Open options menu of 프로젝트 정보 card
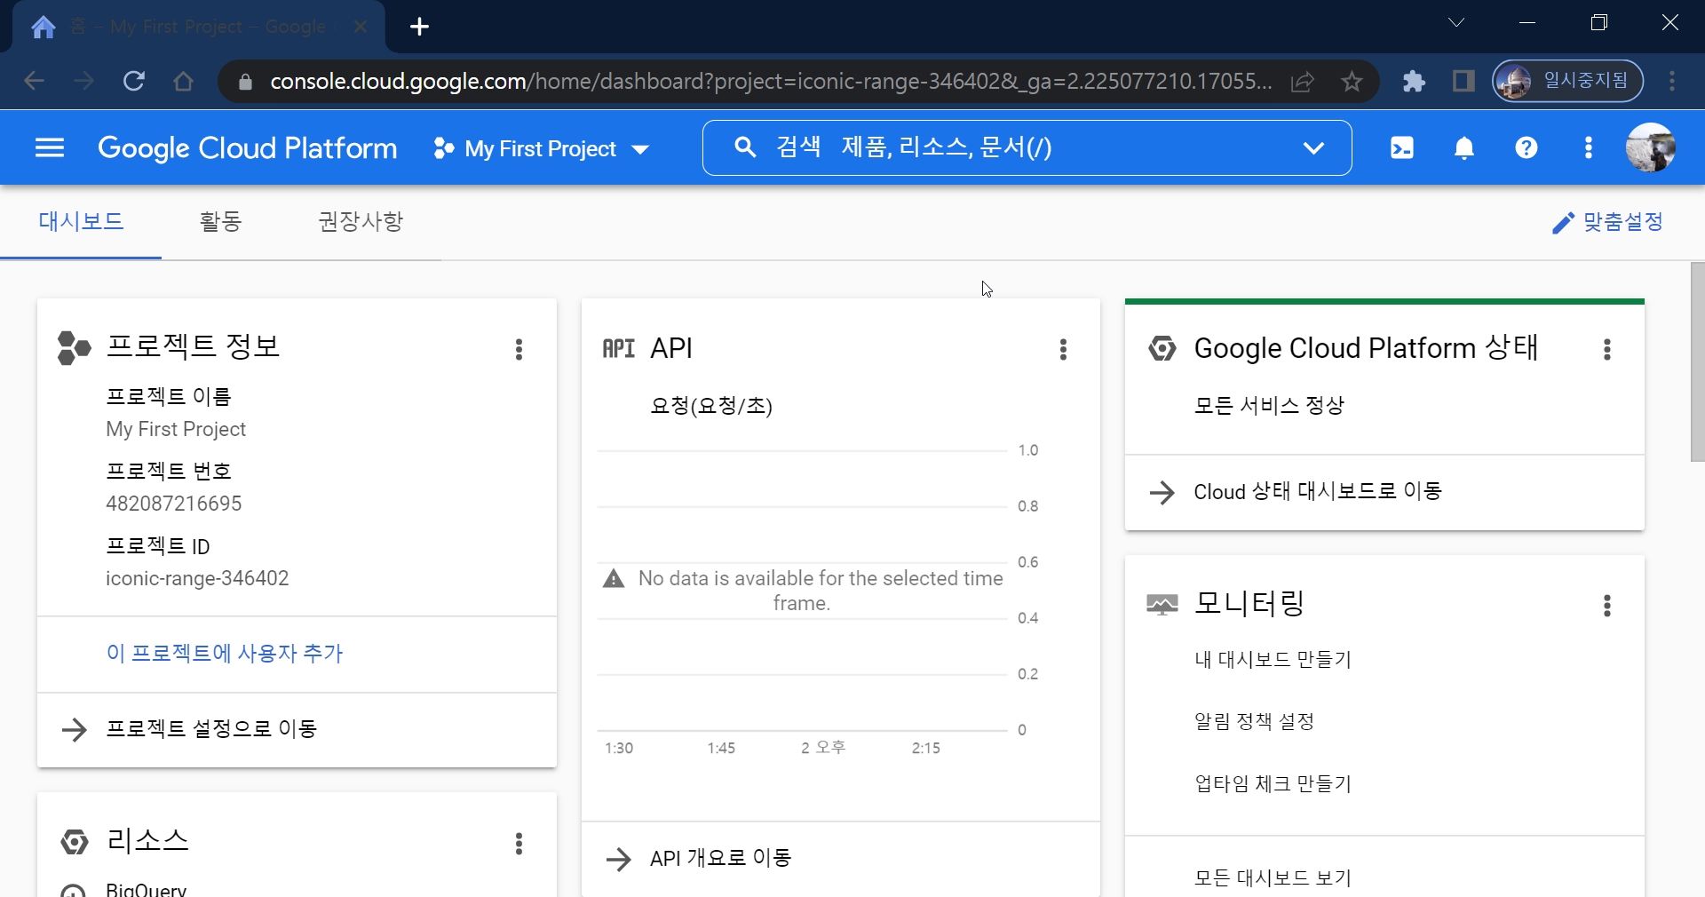This screenshot has width=1705, height=897. point(519,349)
